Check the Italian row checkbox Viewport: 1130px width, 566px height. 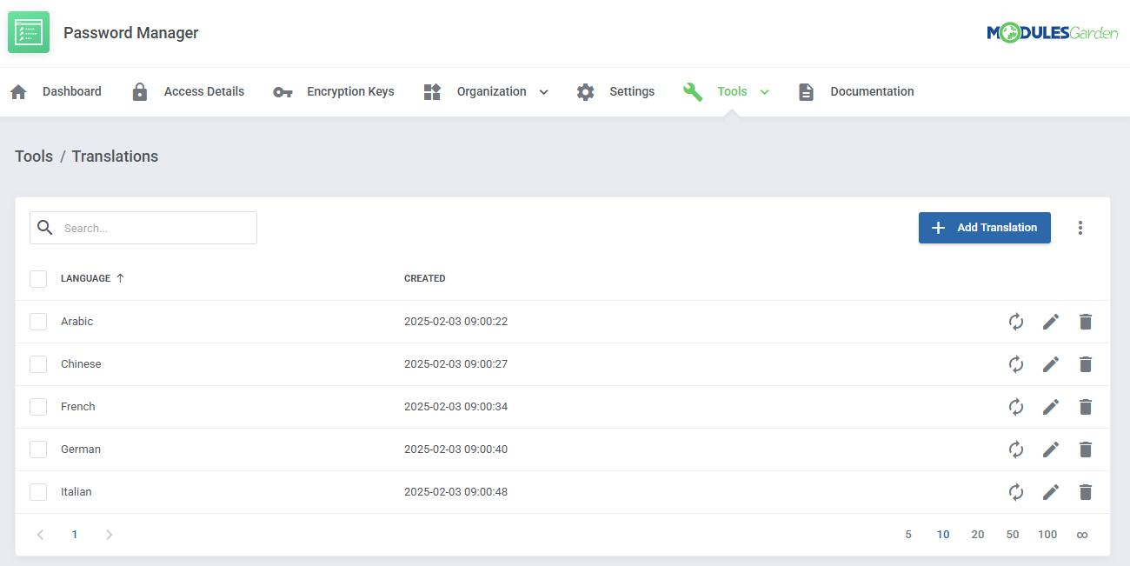(38, 492)
